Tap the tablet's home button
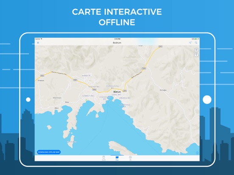This screenshot has width=234, height=175. (x=207, y=100)
